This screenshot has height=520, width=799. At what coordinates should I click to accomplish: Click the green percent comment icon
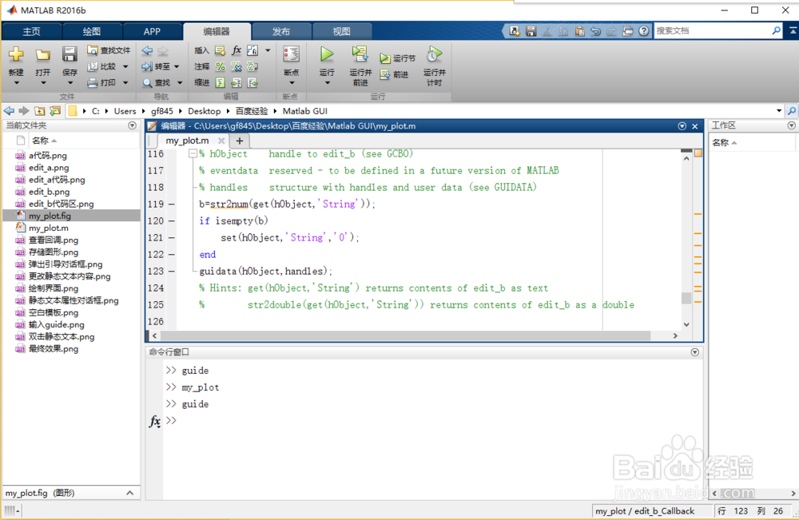221,66
